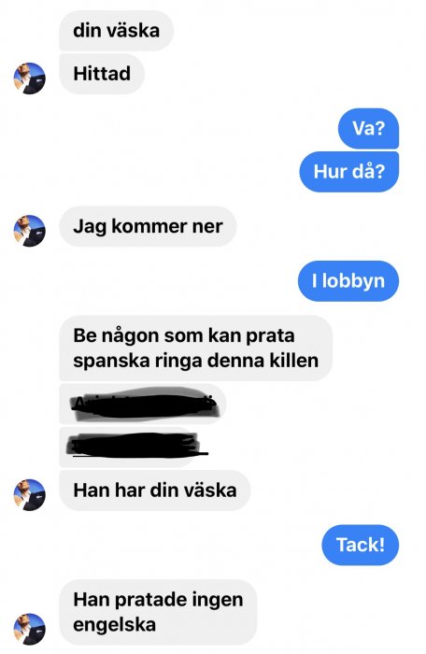
Task: Tap the word 'engelska' in last message
Action: click(x=114, y=625)
